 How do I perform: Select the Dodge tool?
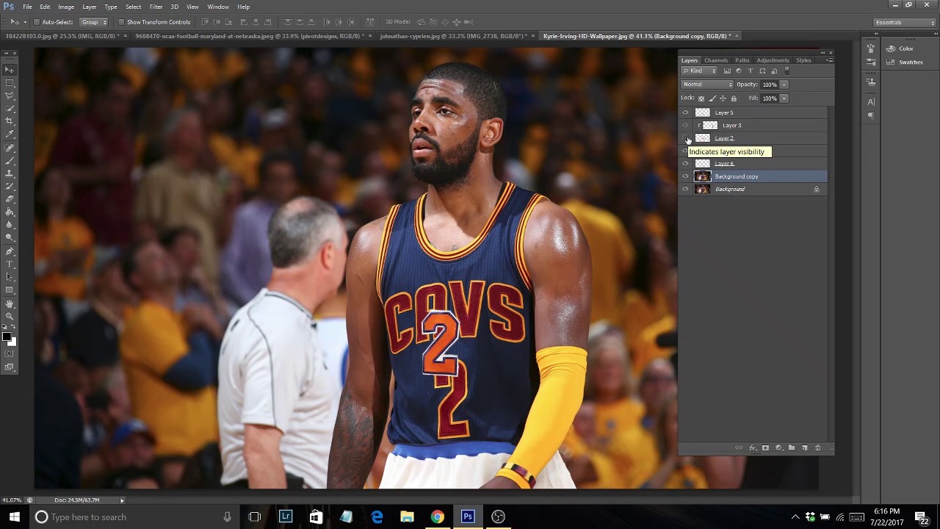pyautogui.click(x=10, y=237)
